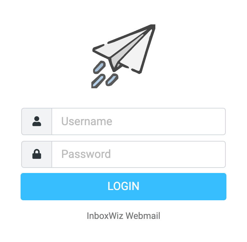
Task: Click the blue LOGIN button
Action: click(123, 187)
